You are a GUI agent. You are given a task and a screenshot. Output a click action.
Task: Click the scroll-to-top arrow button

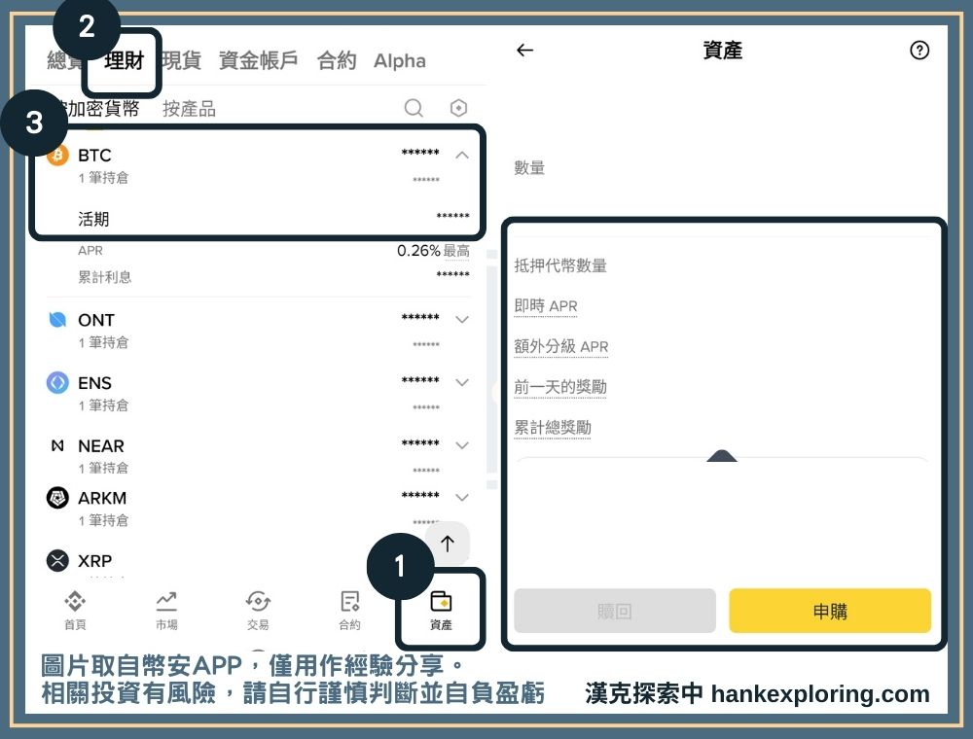(447, 544)
